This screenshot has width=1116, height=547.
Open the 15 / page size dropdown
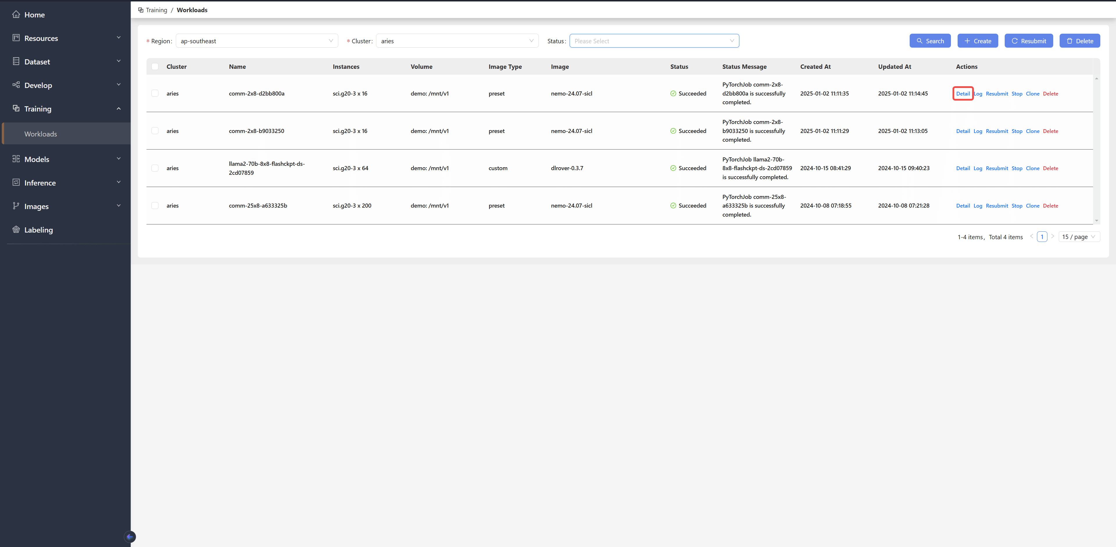pyautogui.click(x=1079, y=237)
